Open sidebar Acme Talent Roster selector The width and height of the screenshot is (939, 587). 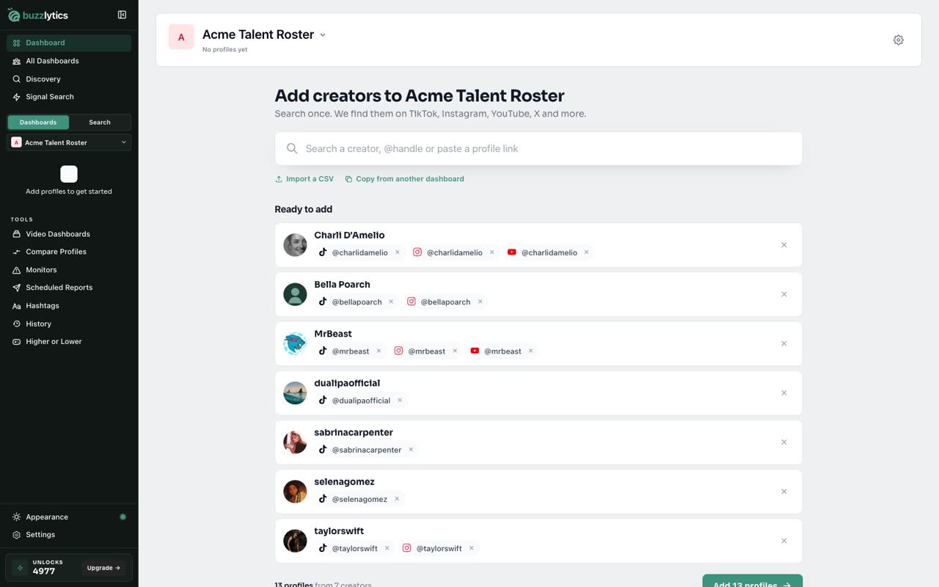tap(69, 142)
